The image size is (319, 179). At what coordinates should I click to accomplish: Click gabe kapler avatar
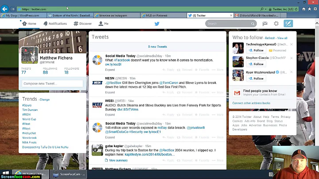[97, 150]
